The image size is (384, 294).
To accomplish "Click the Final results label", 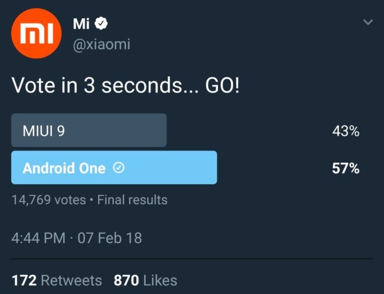I will [x=132, y=200].
